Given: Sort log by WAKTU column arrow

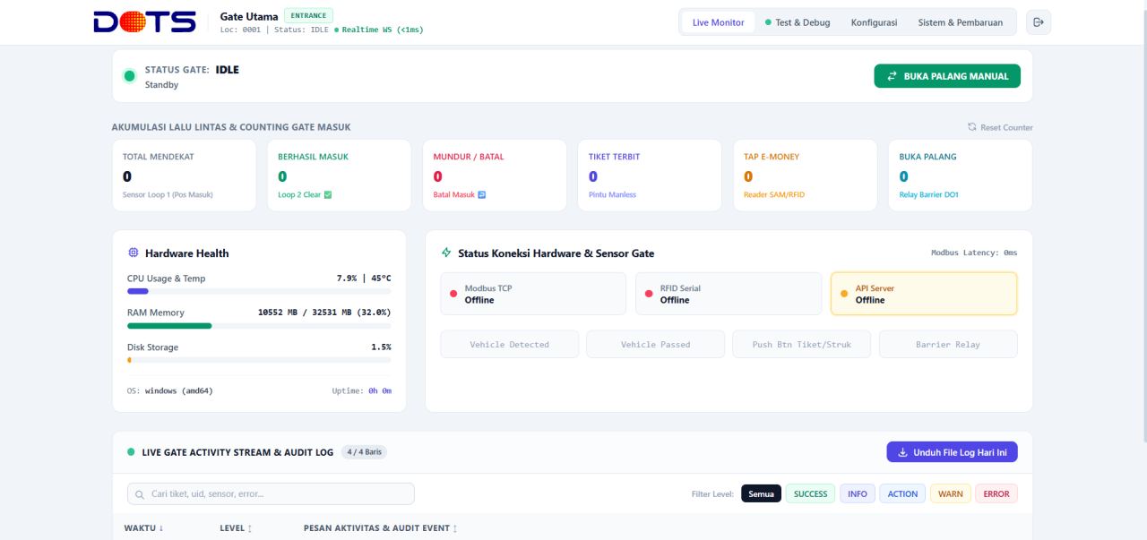Looking at the screenshot, I should (x=161, y=528).
